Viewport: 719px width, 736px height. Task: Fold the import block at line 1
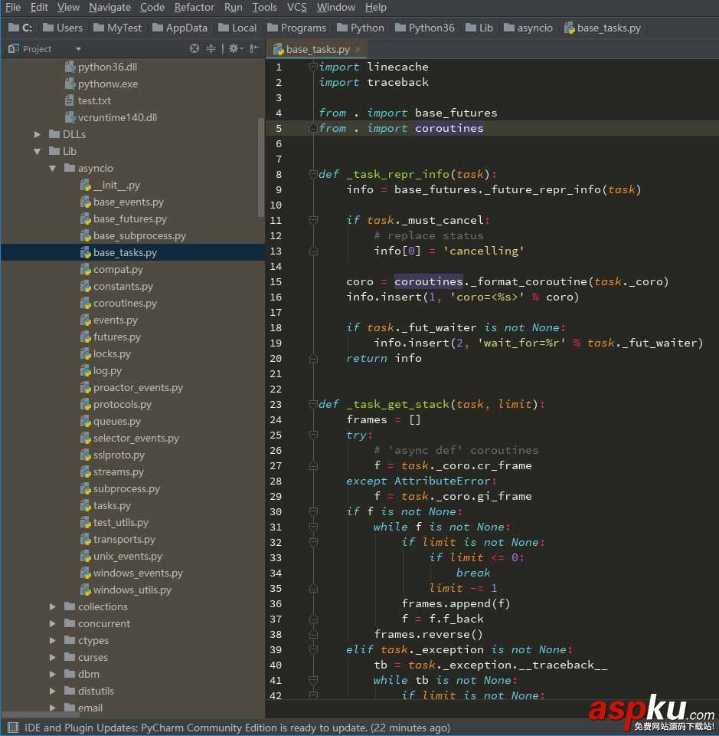pyautogui.click(x=313, y=67)
